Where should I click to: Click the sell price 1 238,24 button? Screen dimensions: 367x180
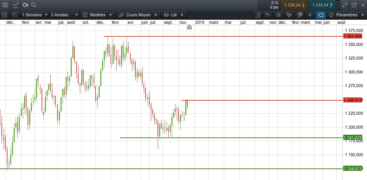(x=295, y=5)
